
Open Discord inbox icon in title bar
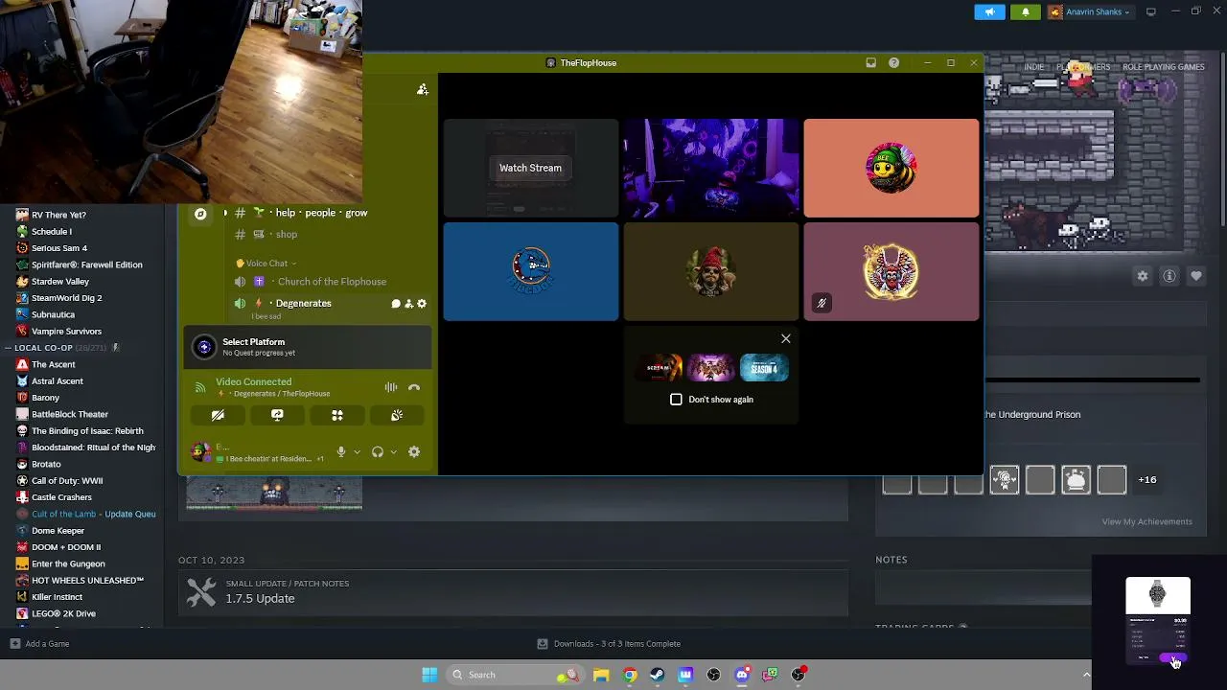(870, 63)
